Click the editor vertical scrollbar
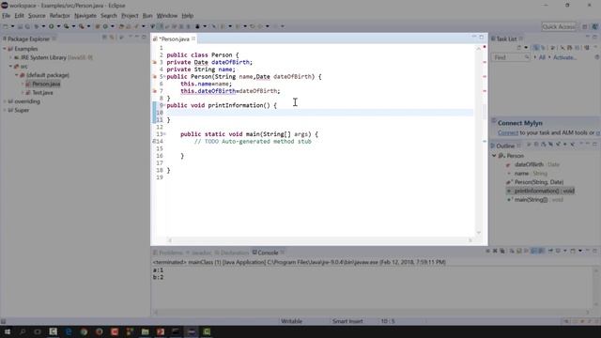 [x=479, y=141]
